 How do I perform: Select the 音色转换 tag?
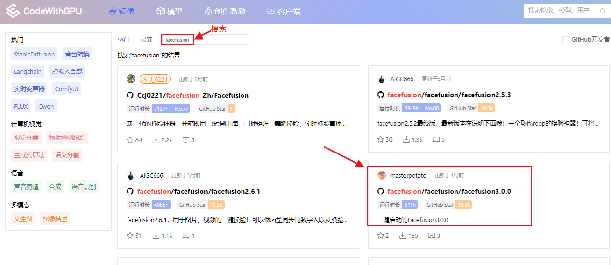77,54
